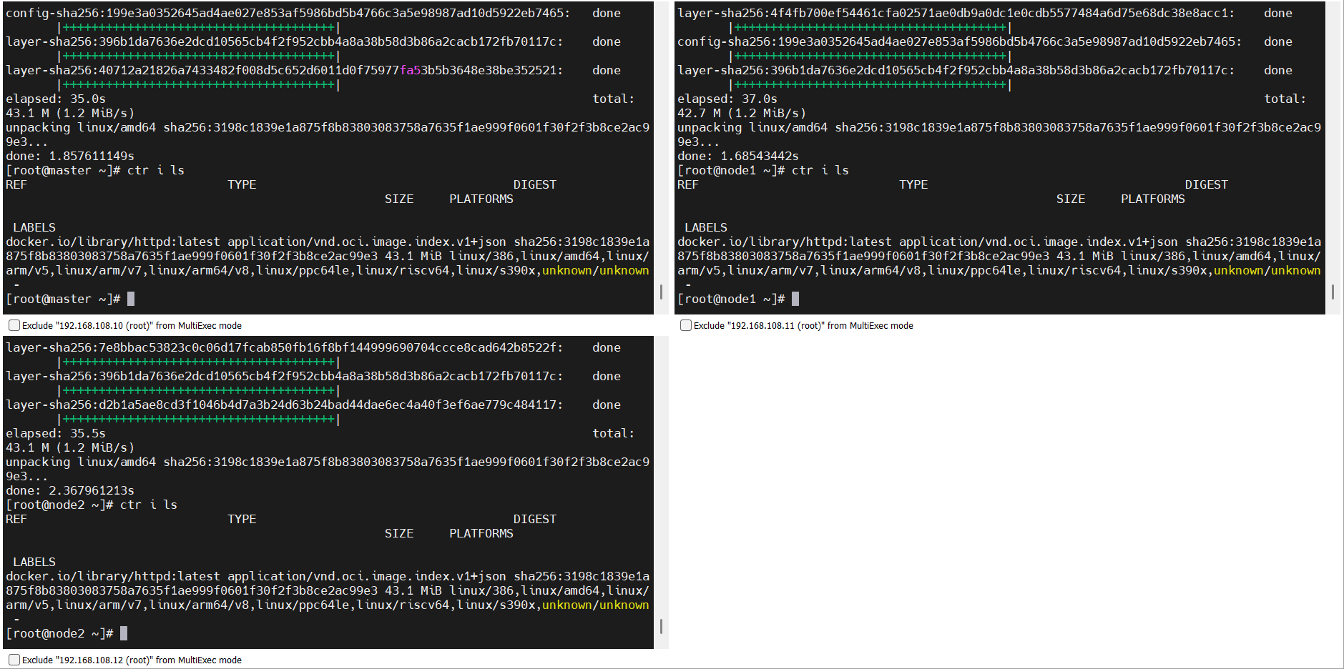Click config-sha256:199e3a line in node1 terminal
1344x669 pixels.
[x=985, y=41]
